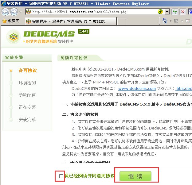This screenshot has height=185, width=192.
Task: Select the 参数配置 installation step
Action: click(27, 95)
